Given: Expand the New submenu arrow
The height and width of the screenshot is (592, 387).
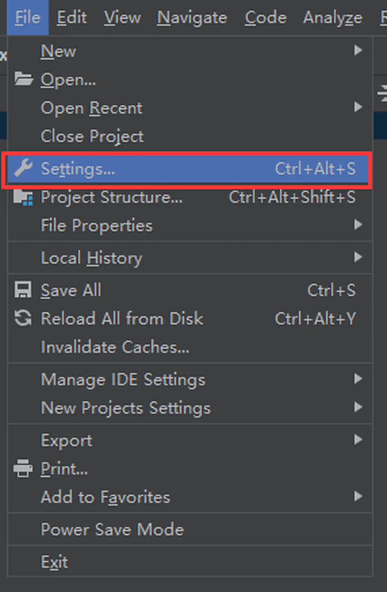Looking at the screenshot, I should [358, 50].
